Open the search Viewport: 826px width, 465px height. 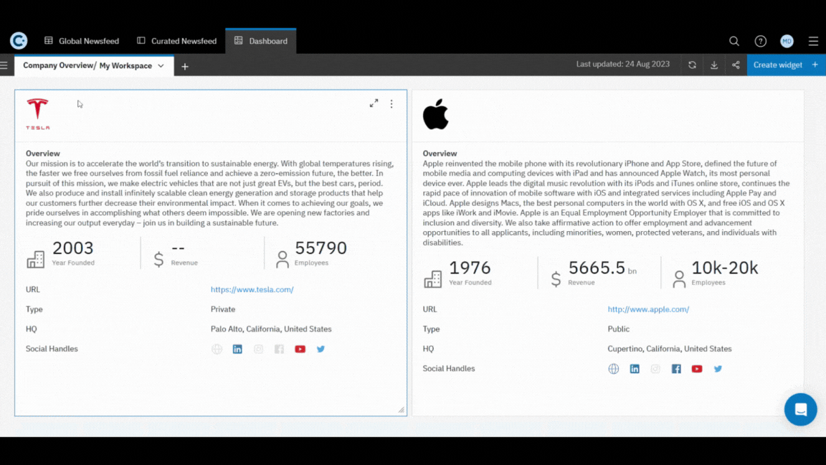point(734,41)
